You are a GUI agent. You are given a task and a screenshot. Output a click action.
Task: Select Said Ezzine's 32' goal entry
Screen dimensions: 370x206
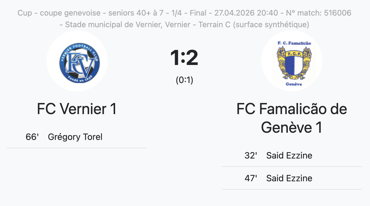click(289, 155)
